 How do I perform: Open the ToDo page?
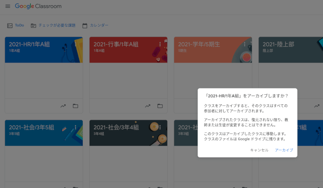19,25
